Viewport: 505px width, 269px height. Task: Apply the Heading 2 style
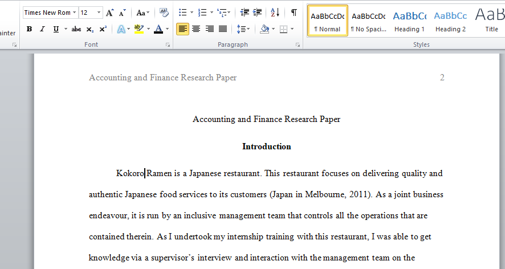(x=451, y=21)
